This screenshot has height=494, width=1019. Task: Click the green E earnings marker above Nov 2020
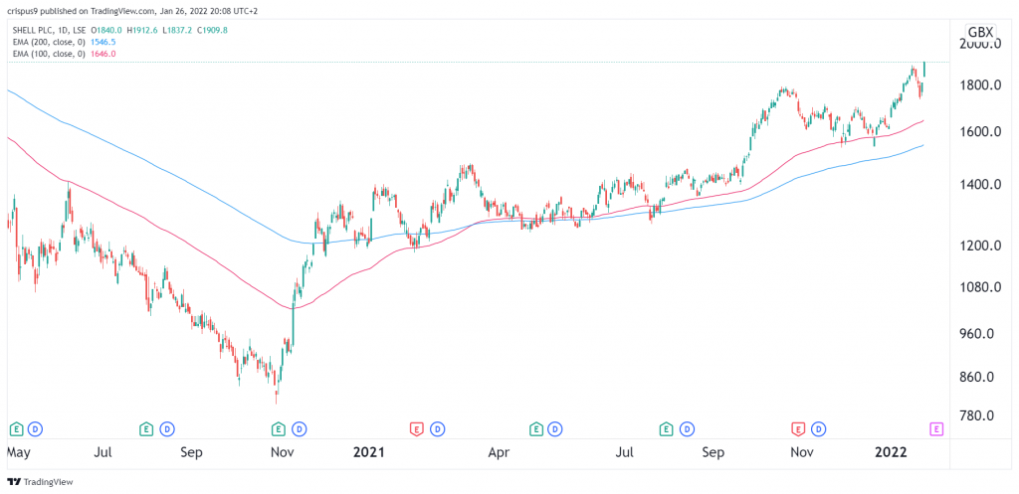[279, 428]
